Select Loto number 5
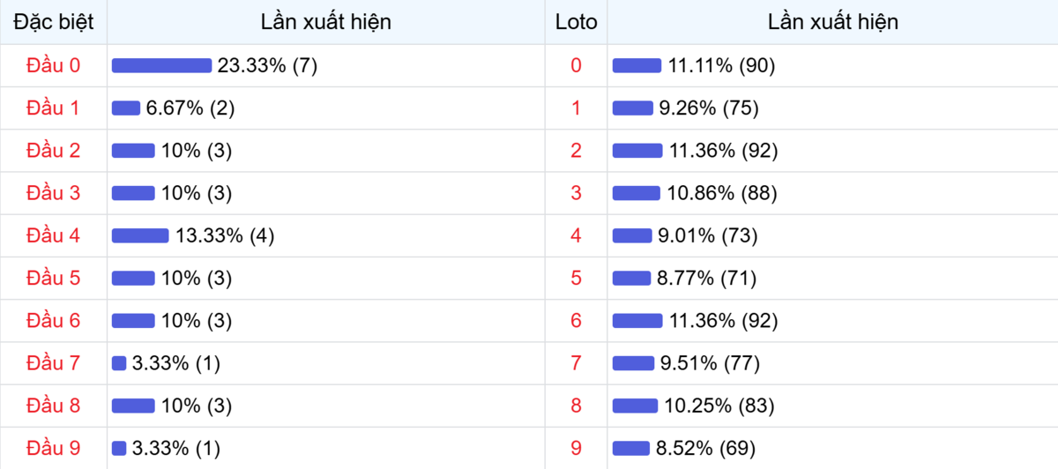This screenshot has height=469, width=1058. tap(576, 278)
